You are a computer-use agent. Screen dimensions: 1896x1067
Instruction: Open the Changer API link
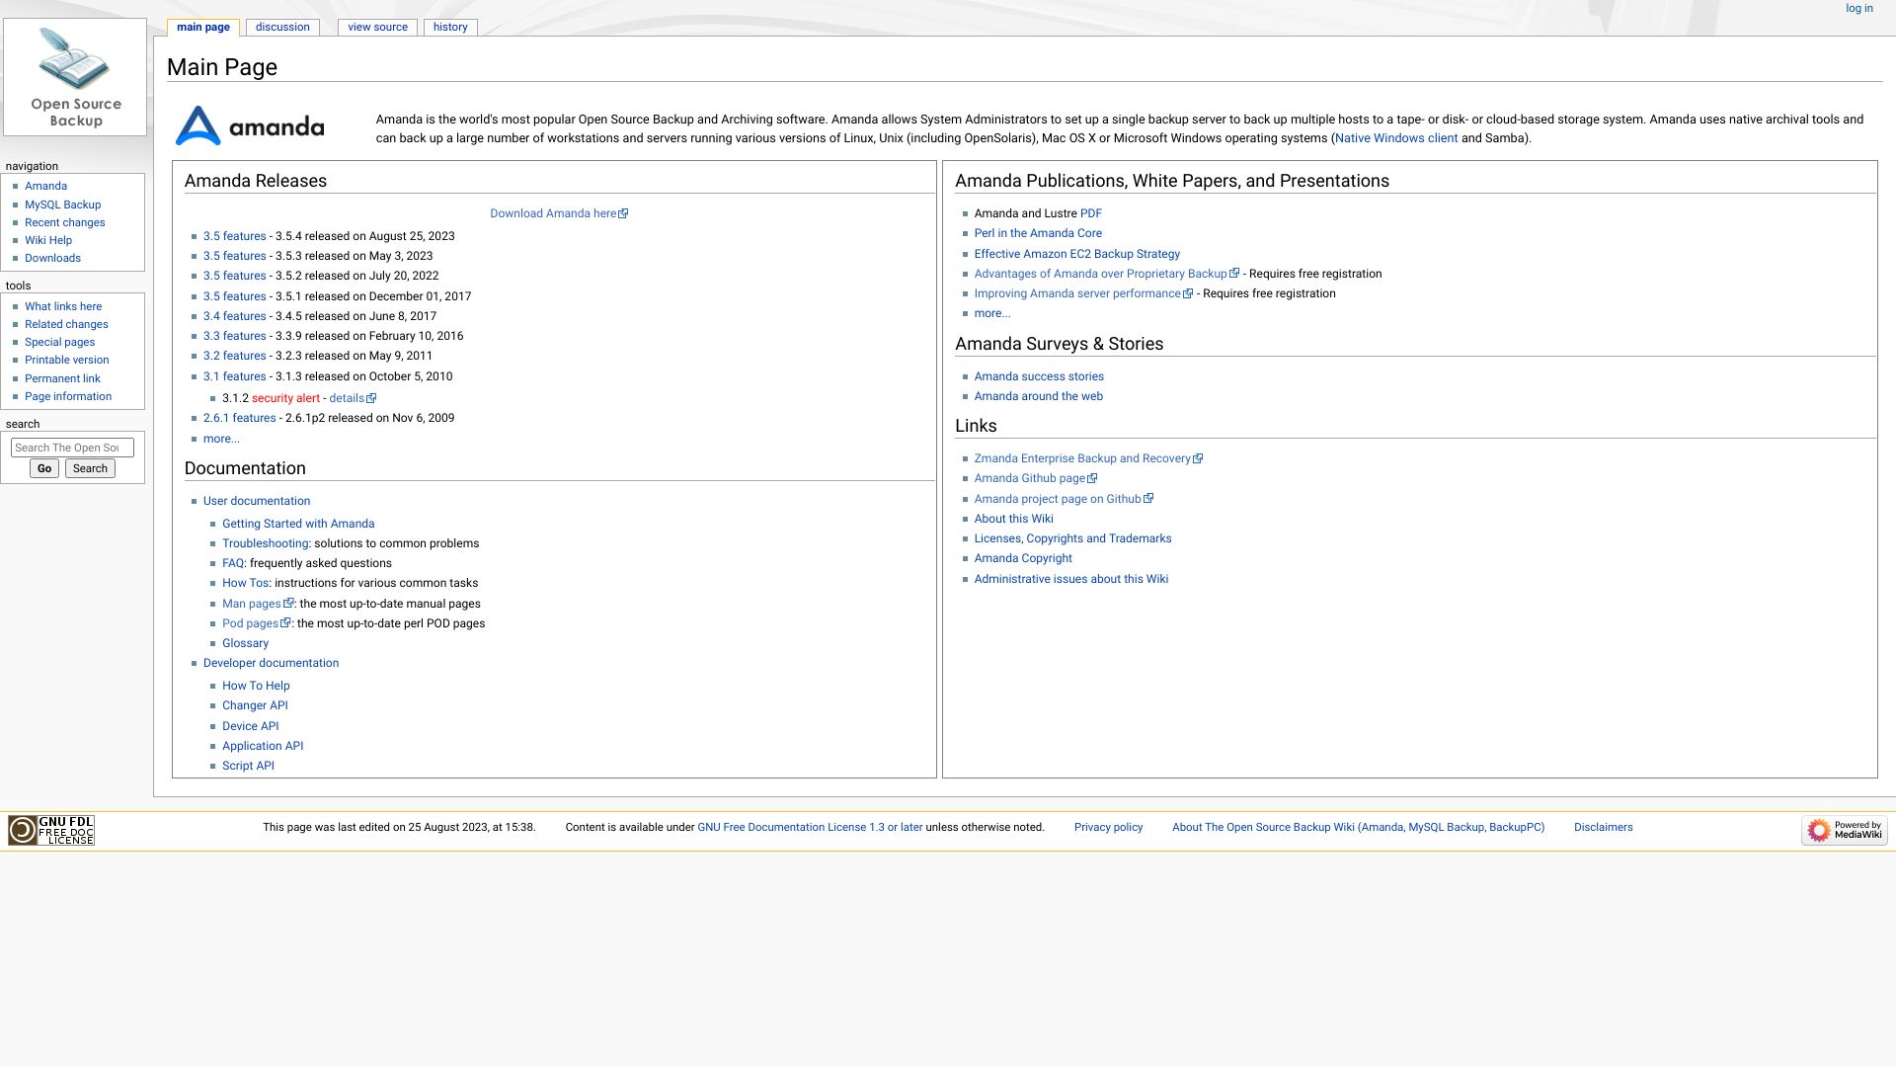(x=255, y=706)
